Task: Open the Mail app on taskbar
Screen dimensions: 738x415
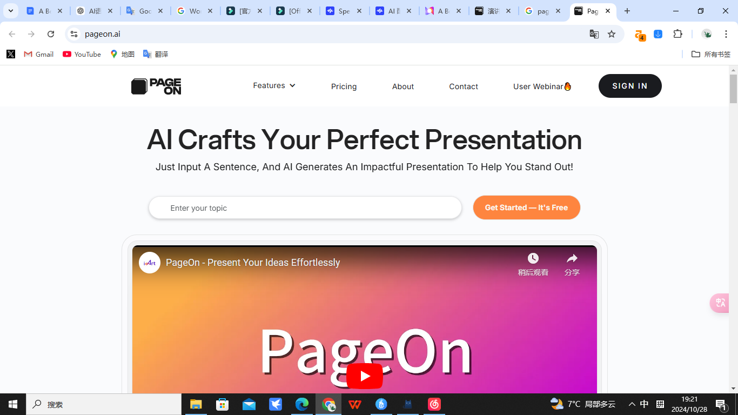Action: tap(249, 404)
